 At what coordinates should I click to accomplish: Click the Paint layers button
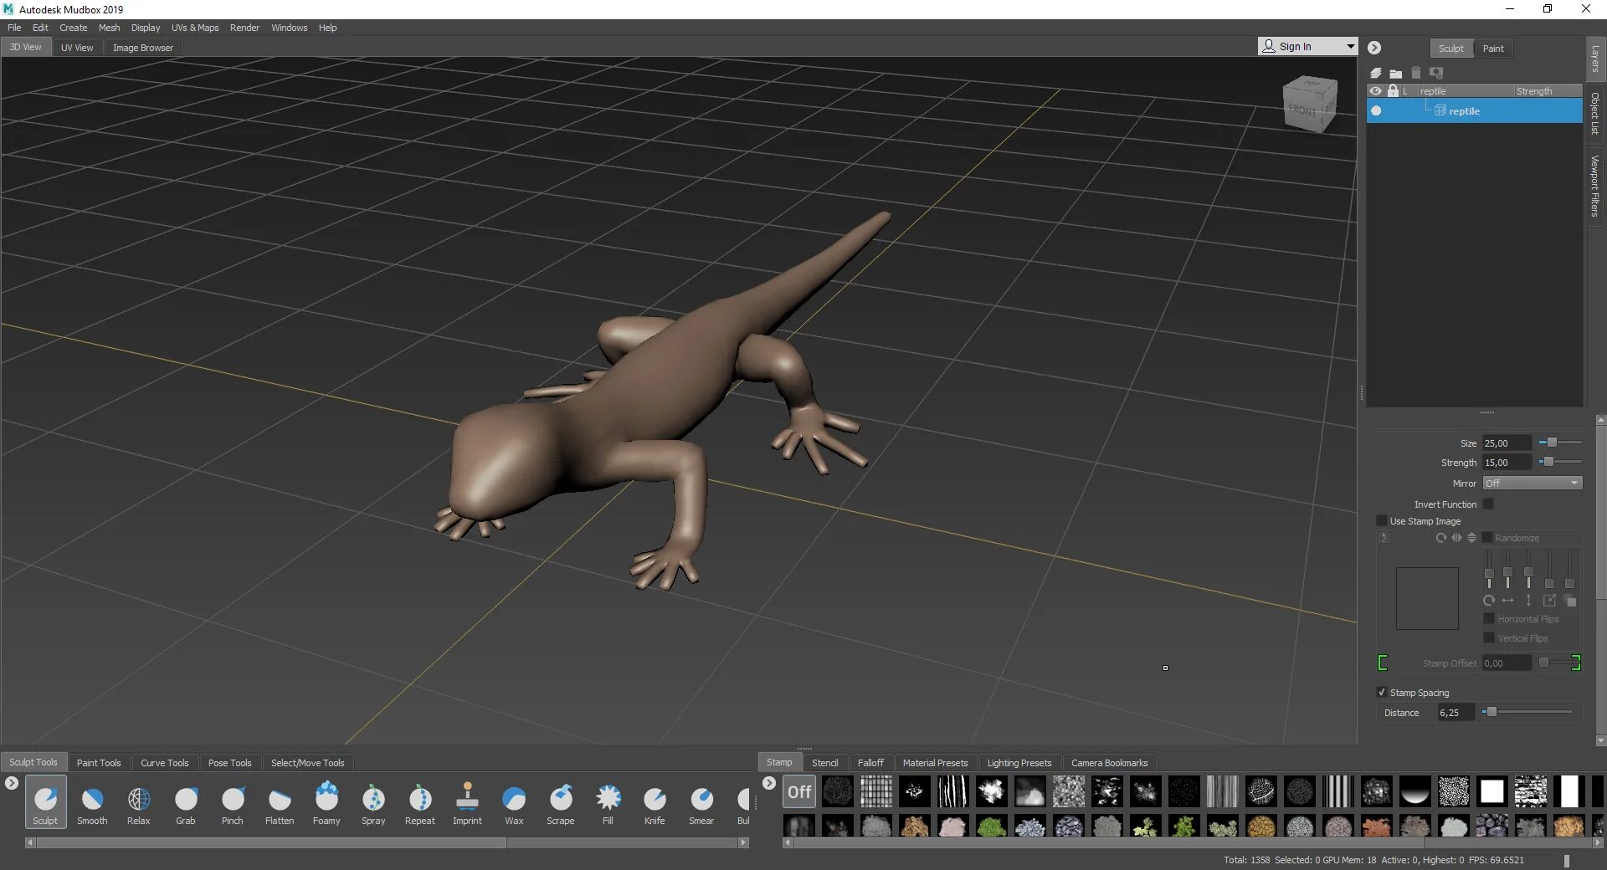pos(1493,49)
